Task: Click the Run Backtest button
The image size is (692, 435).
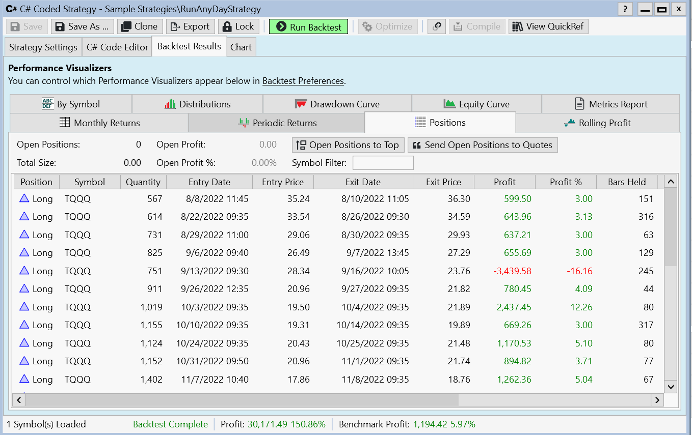Action: 308,27
